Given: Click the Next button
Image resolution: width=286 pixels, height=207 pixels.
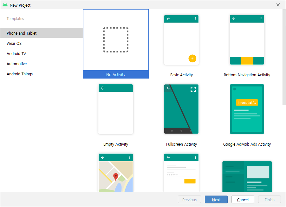Looking at the screenshot, I should pos(216,199).
